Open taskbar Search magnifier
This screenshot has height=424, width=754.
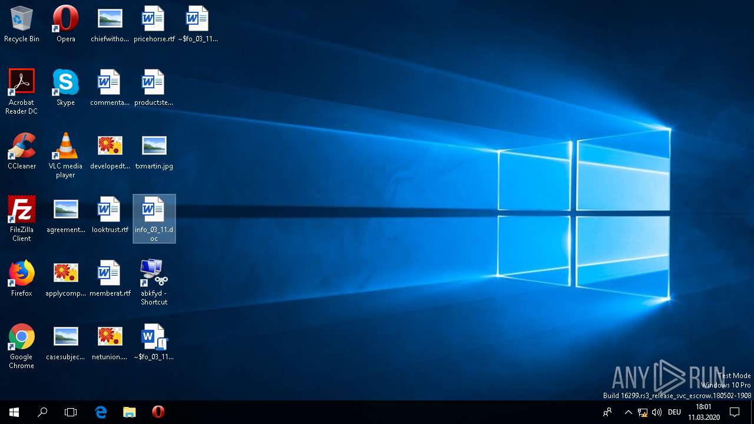click(x=42, y=412)
